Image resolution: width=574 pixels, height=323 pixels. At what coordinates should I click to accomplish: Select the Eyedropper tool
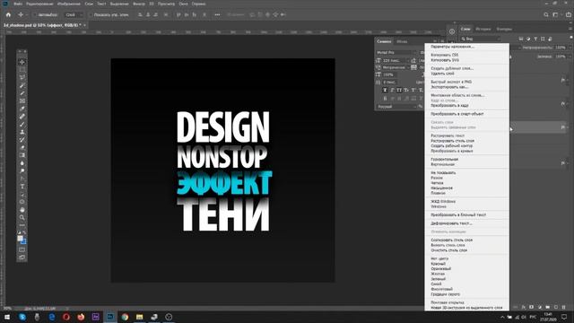tap(22, 109)
